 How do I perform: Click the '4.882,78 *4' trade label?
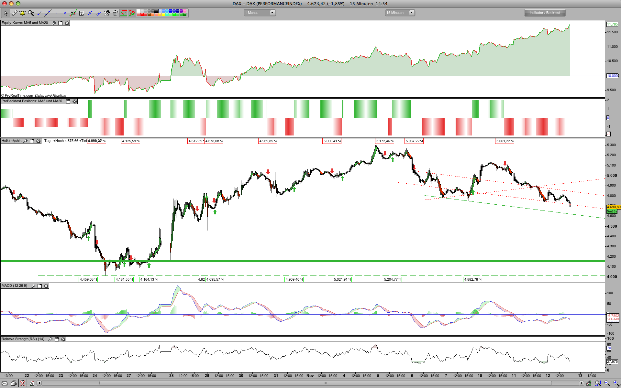pyautogui.click(x=473, y=279)
